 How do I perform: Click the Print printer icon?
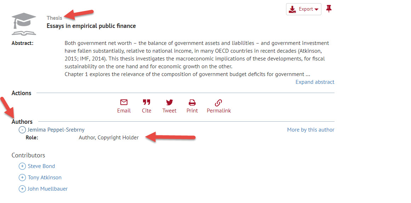(x=192, y=102)
